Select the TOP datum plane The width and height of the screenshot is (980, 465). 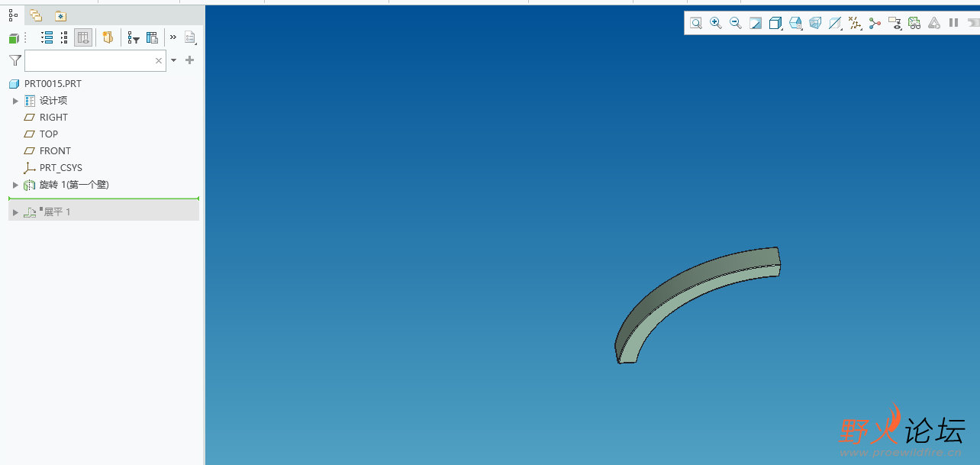(x=49, y=134)
